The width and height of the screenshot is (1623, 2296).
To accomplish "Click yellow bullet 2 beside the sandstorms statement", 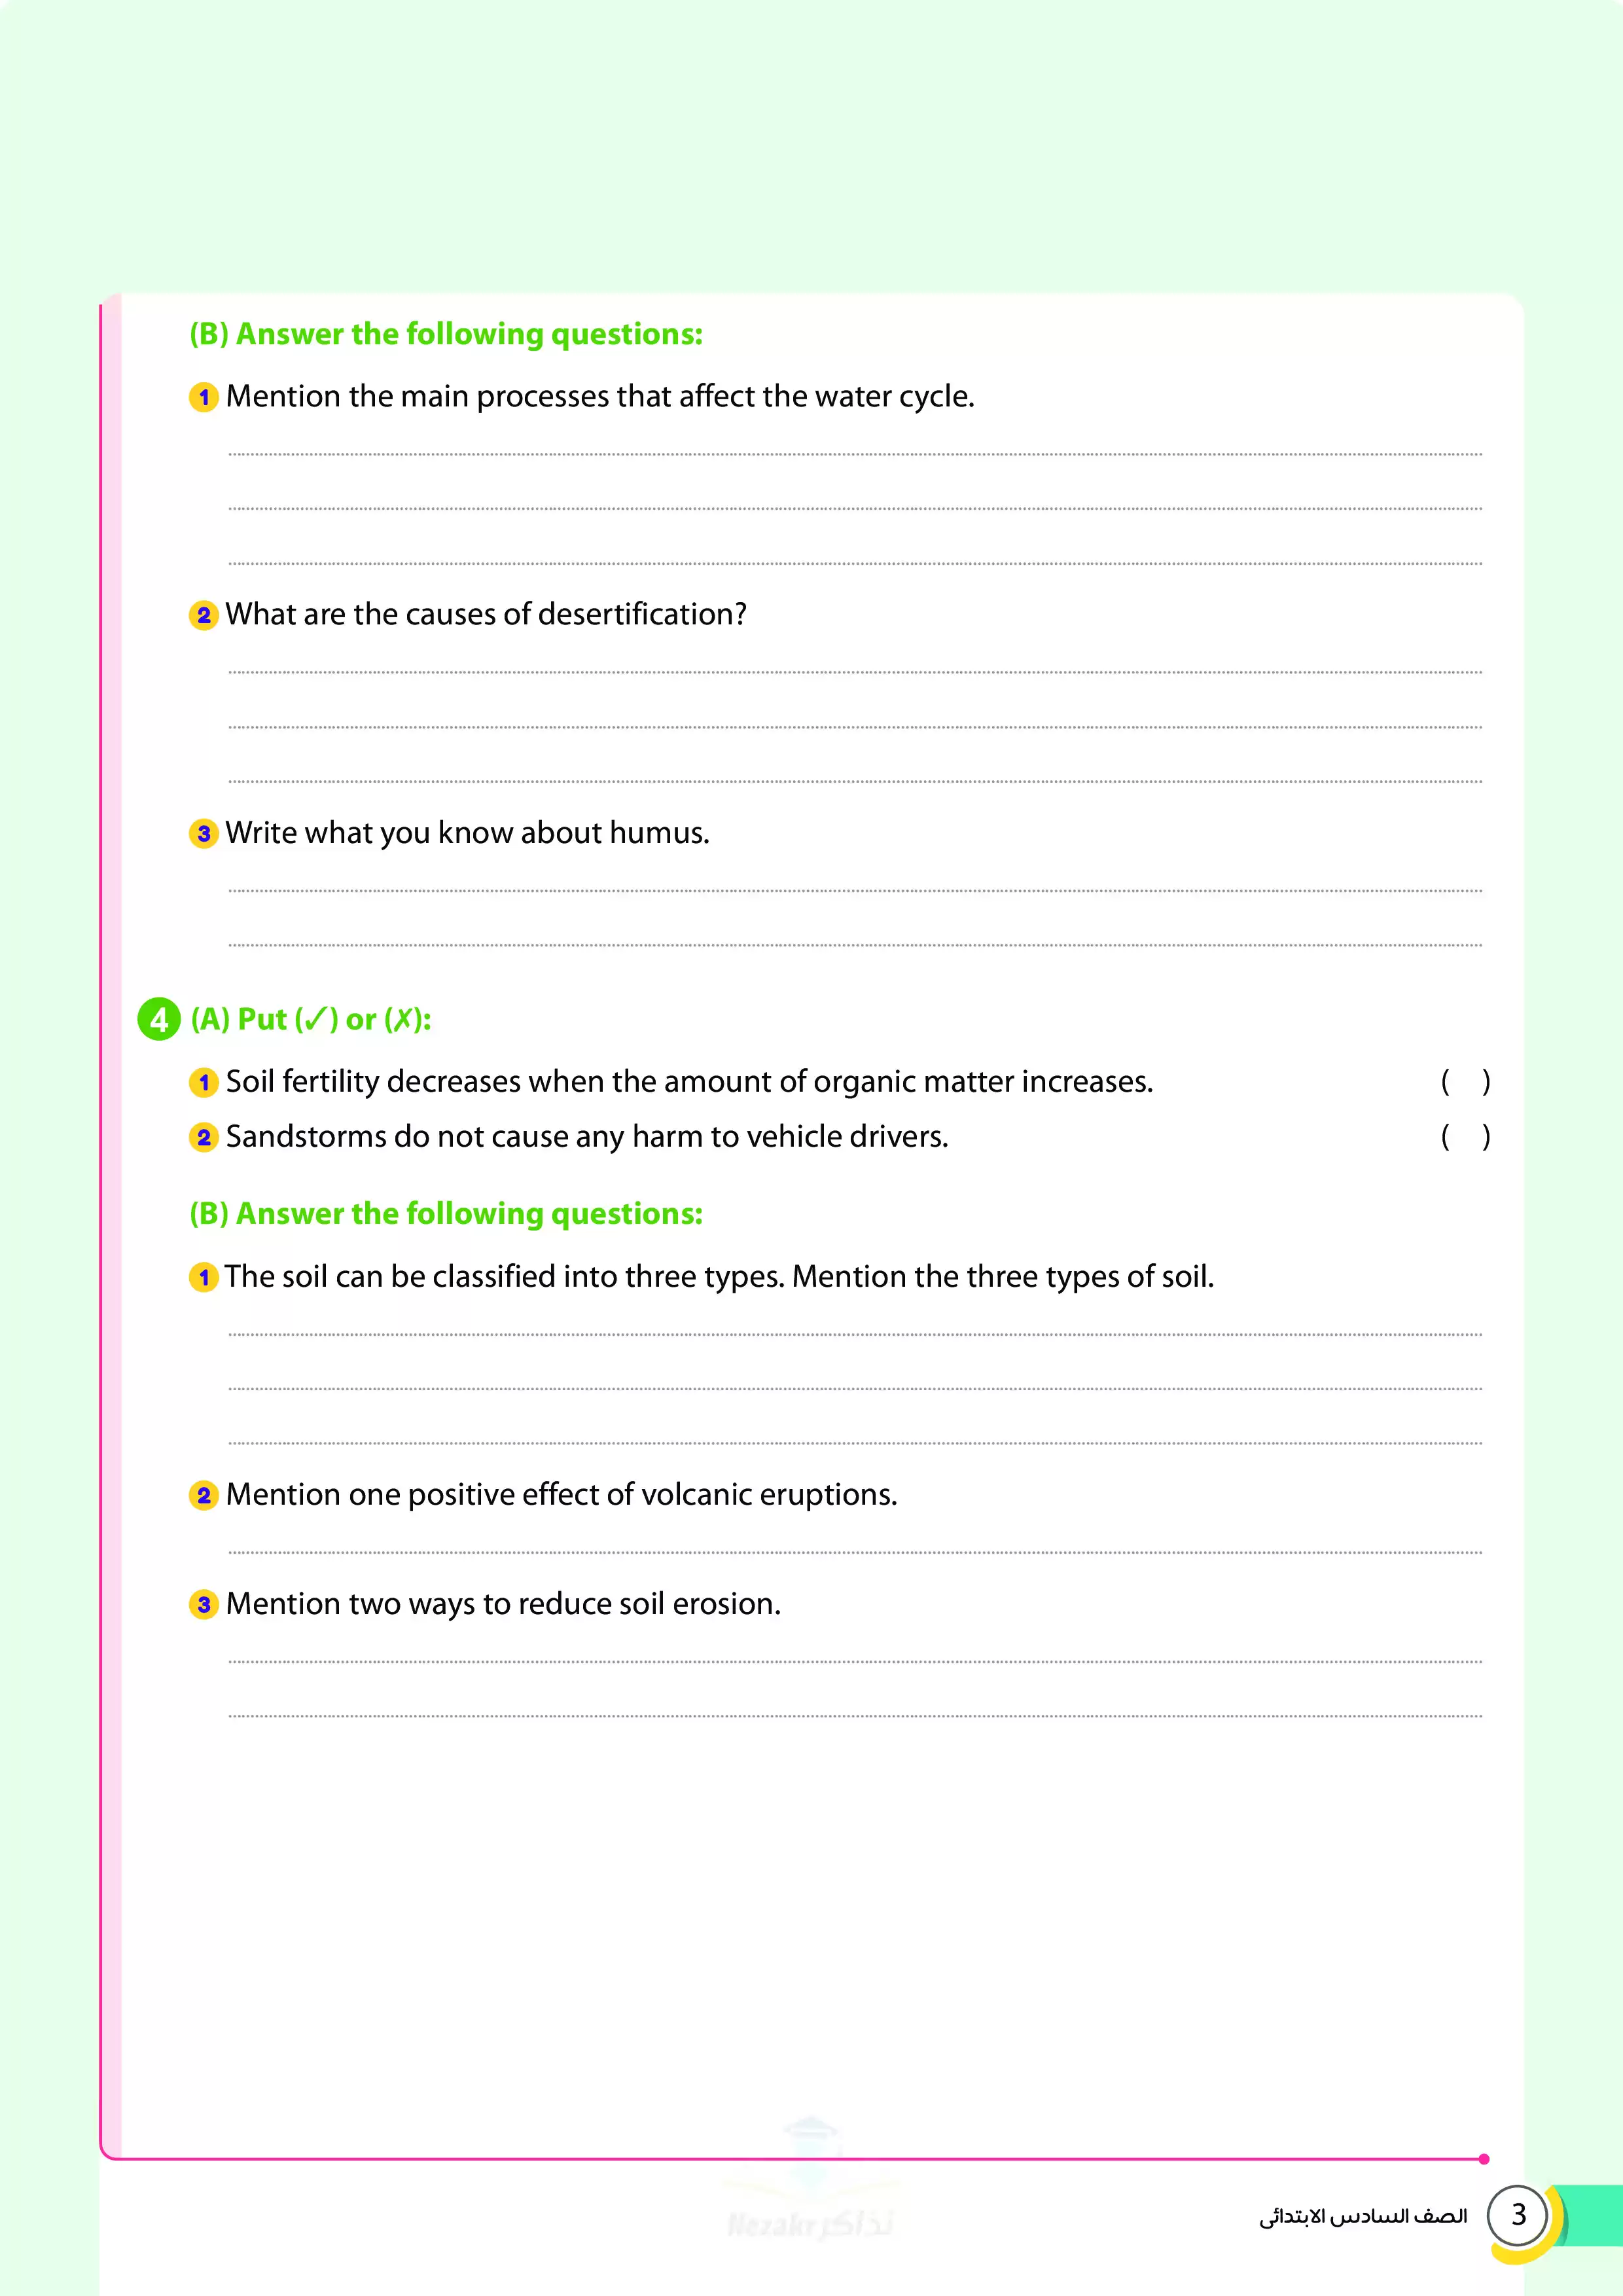I will pos(204,1137).
